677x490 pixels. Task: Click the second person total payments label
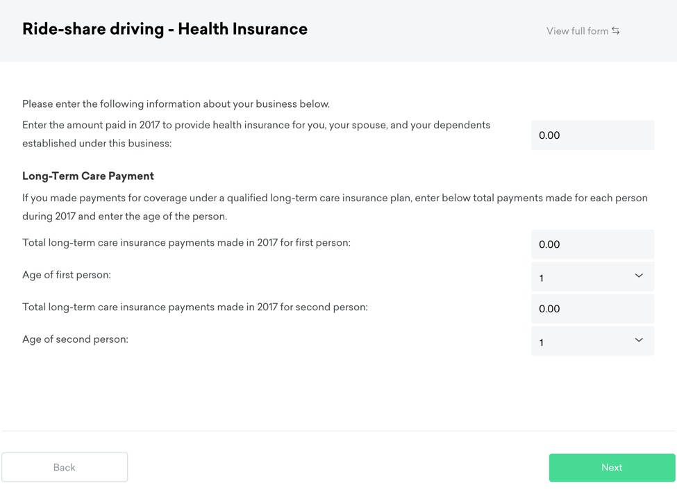click(x=195, y=307)
